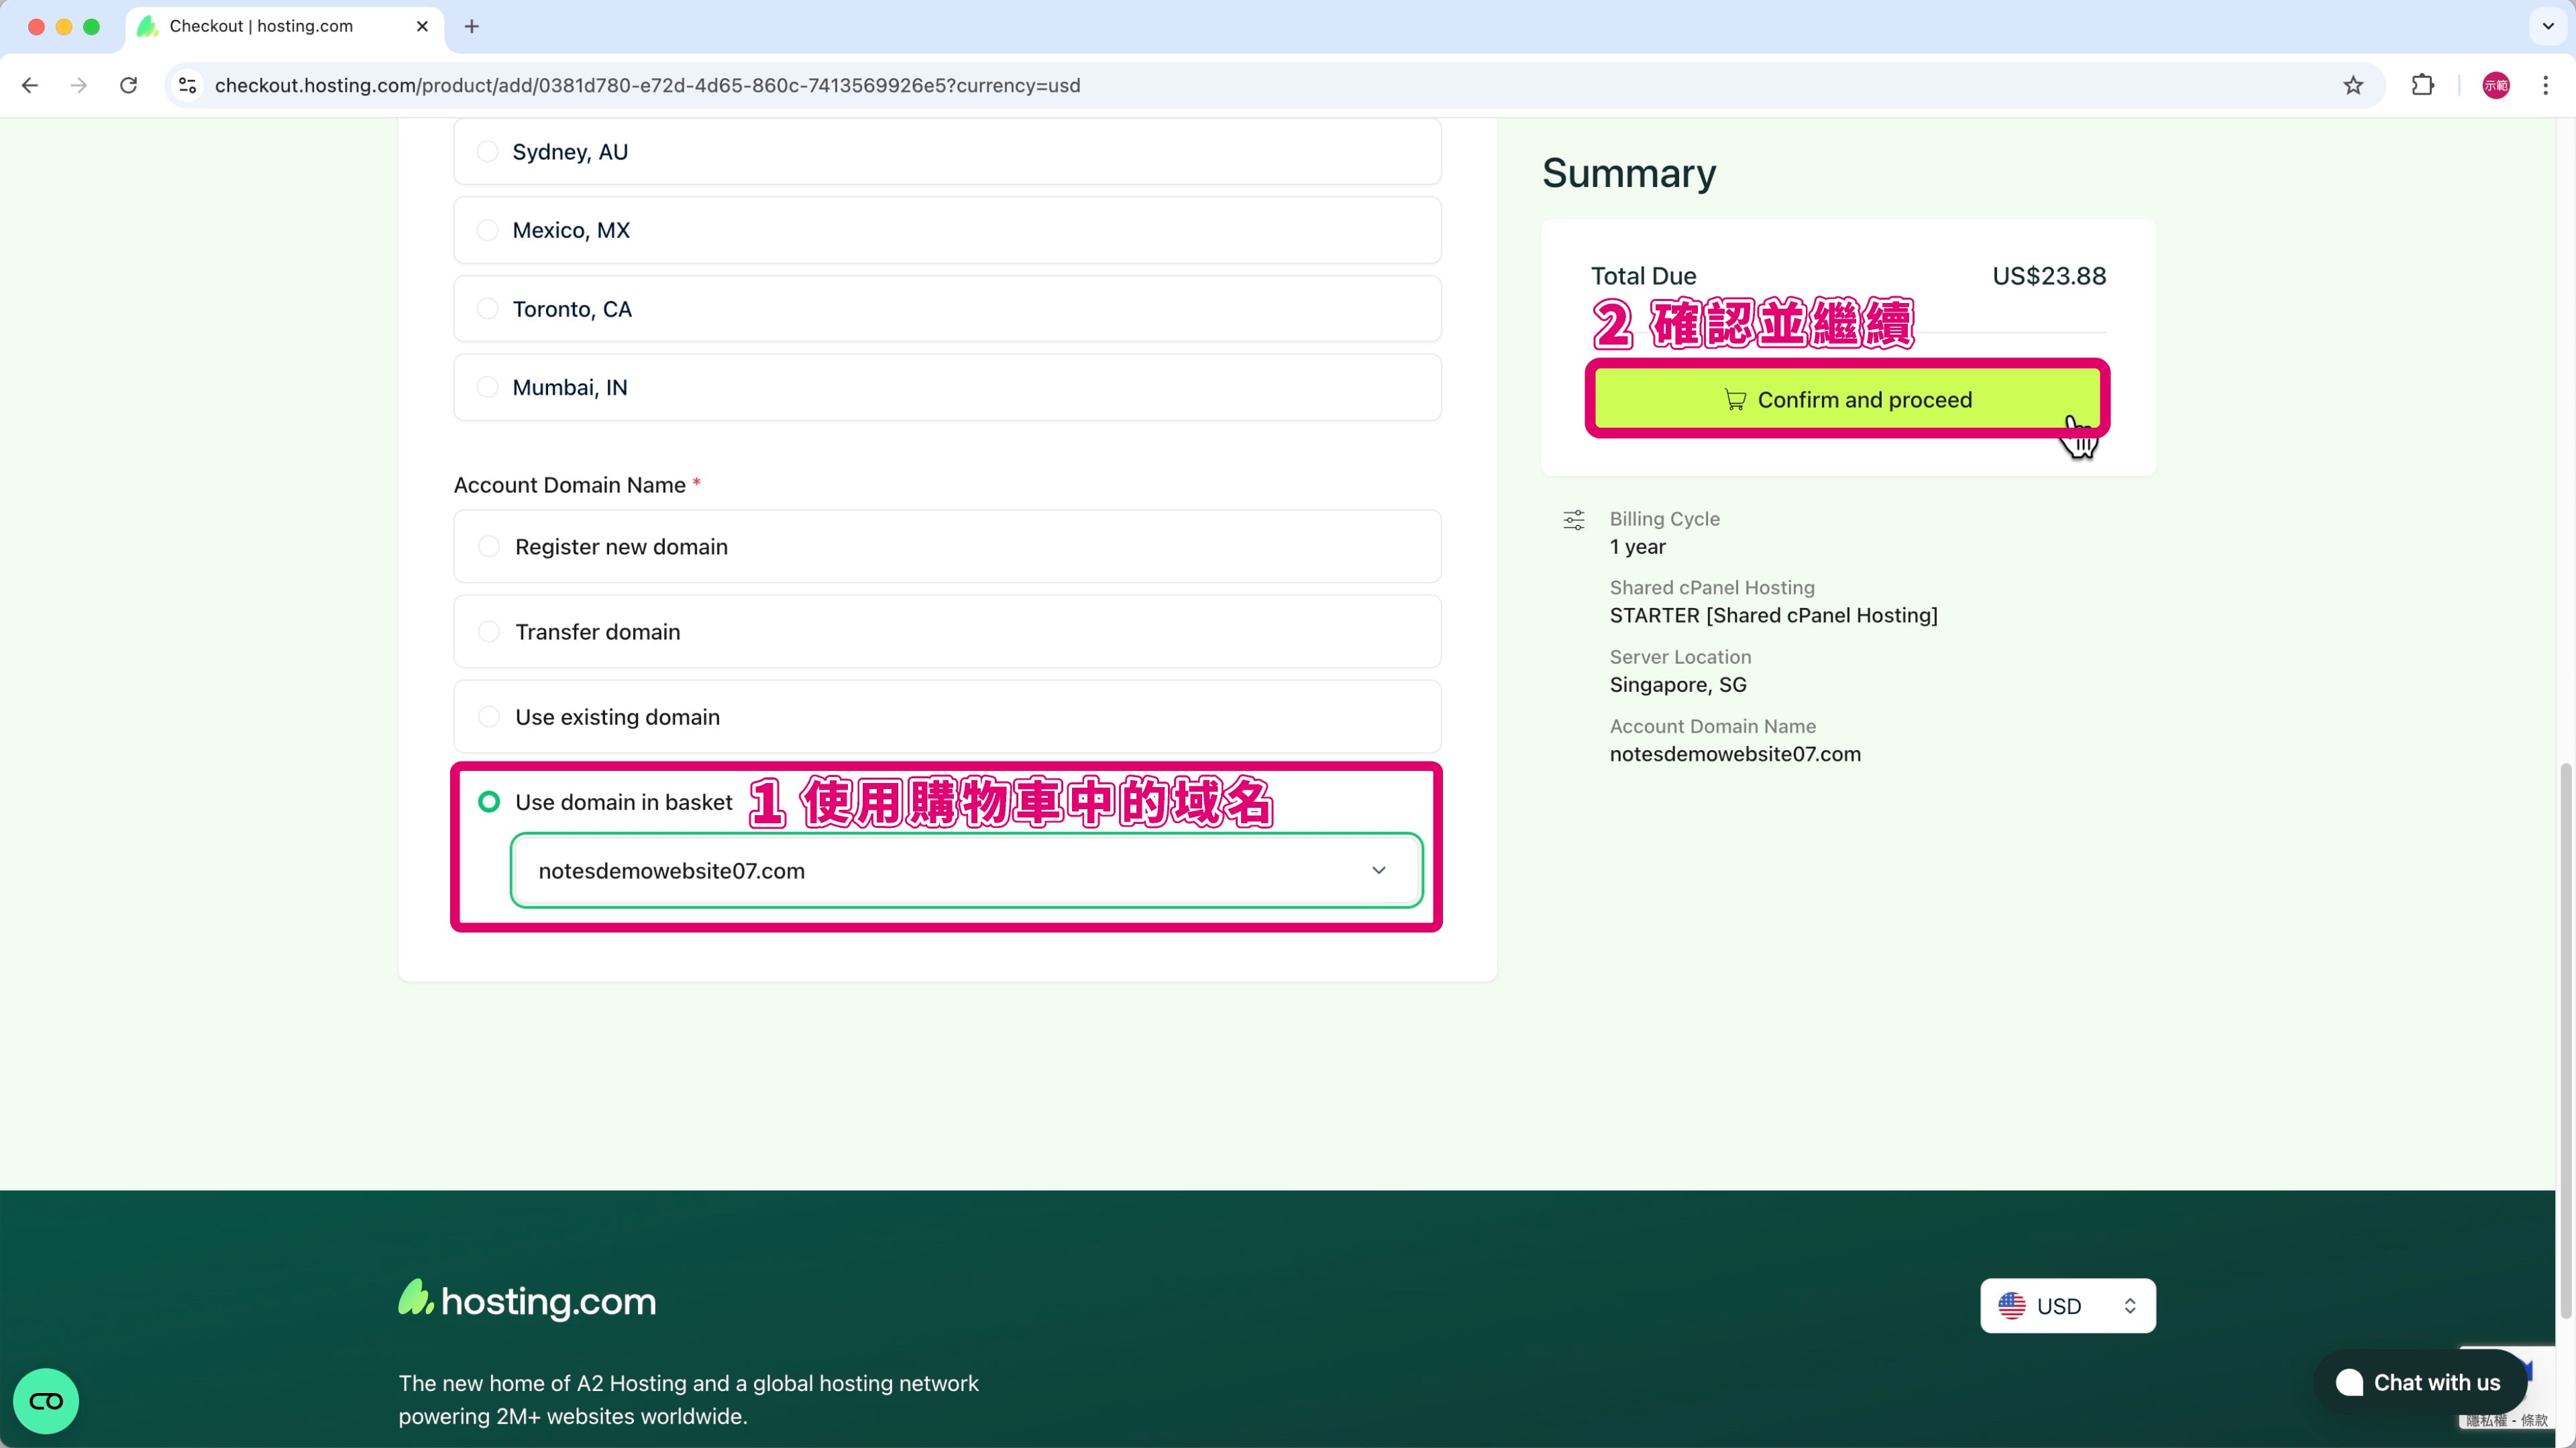The height and width of the screenshot is (1448, 2576).
Task: Open the green accessibility widget icon
Action: coord(46,1400)
